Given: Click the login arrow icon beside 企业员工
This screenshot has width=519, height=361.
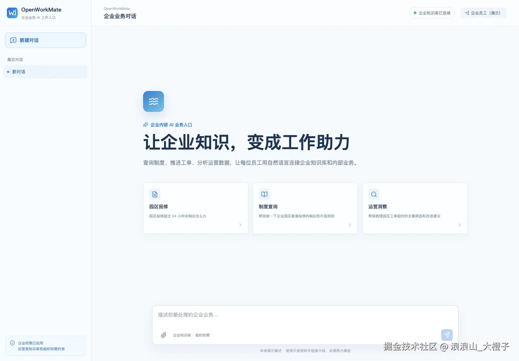Looking at the screenshot, I should [467, 13].
